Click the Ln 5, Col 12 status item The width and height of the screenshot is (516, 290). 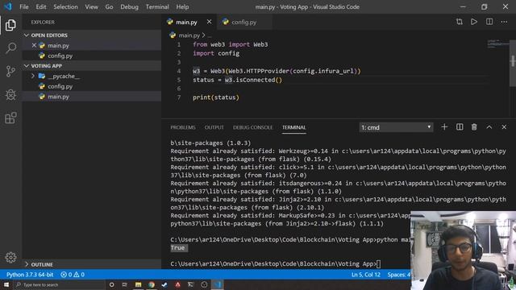click(x=365, y=275)
